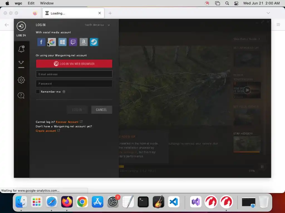Screen dimensions: 285x213
Task: Open App Store from the Dock
Action: point(97,202)
